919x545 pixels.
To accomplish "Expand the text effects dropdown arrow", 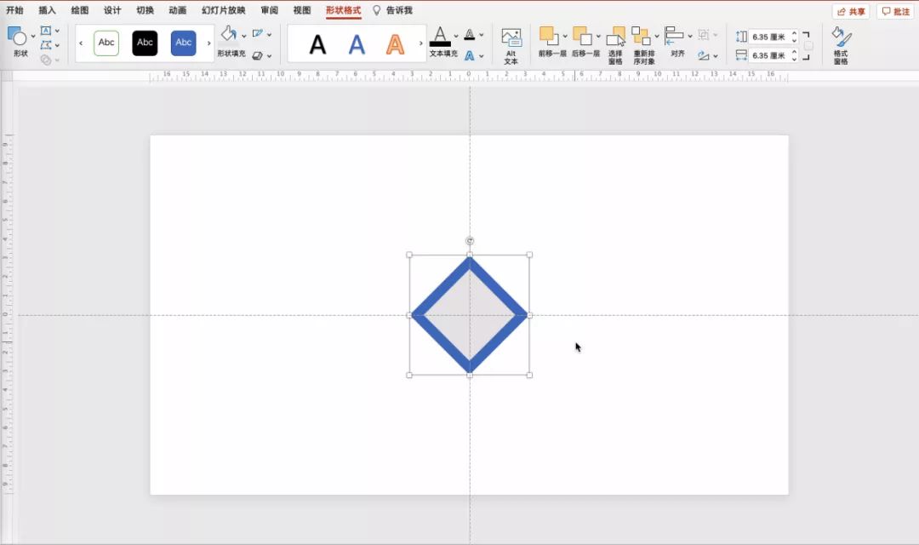I will click(x=481, y=56).
